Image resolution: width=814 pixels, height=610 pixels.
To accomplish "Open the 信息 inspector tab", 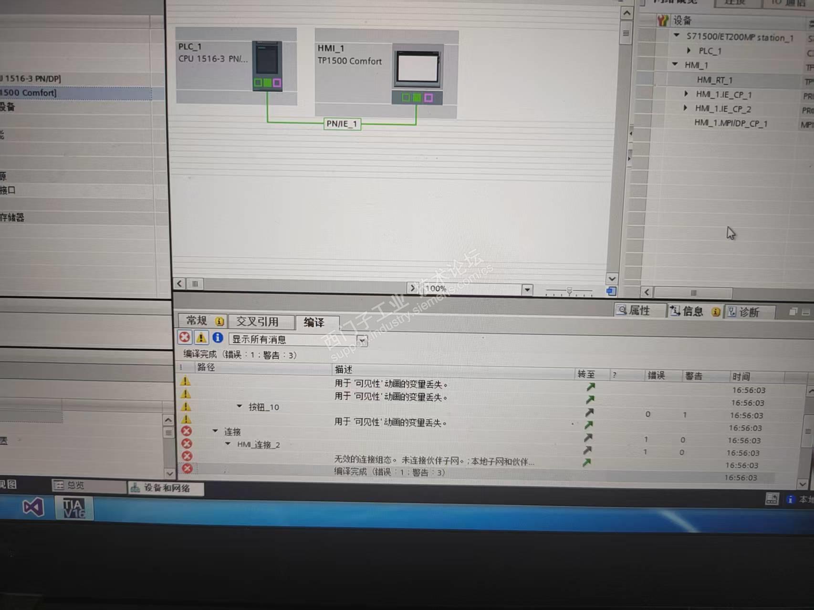I will (x=695, y=311).
